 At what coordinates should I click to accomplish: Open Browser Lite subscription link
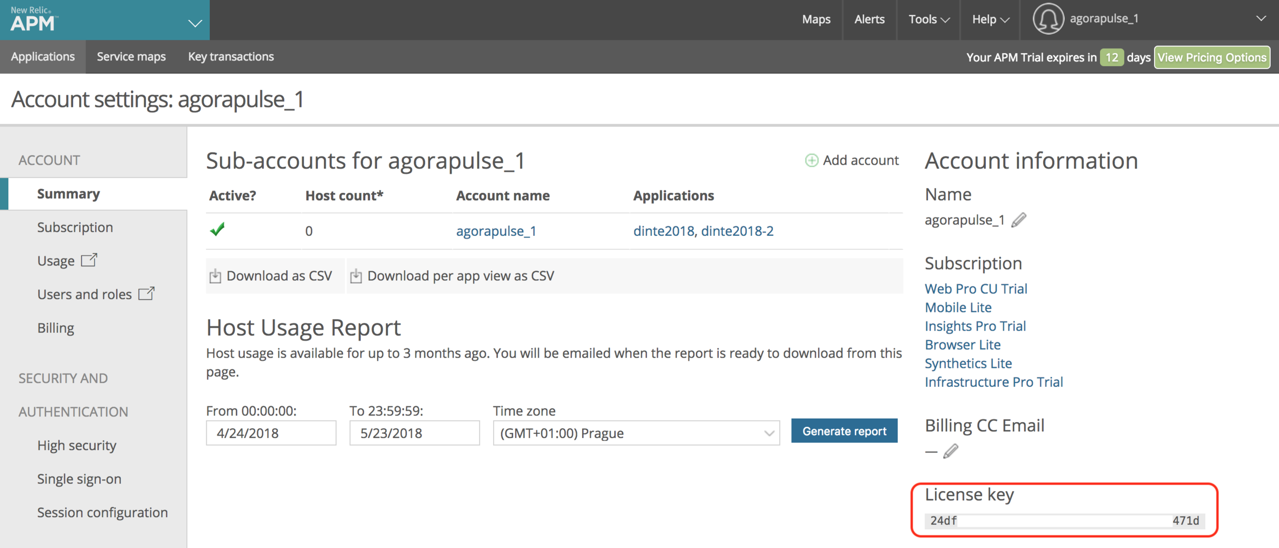coord(963,345)
